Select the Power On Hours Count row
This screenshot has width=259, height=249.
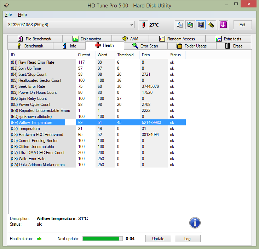coord(98,92)
